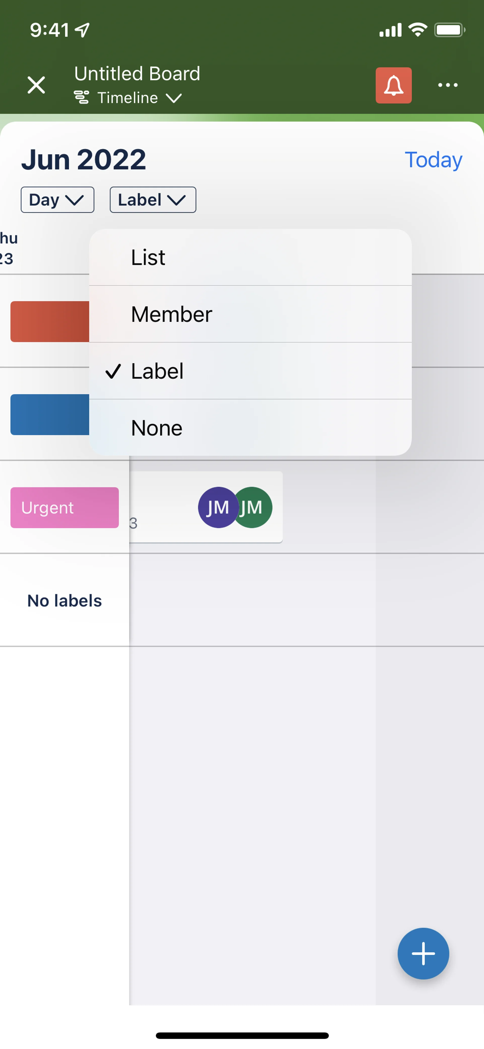Tap the Timeline view icon under board title
484x1049 pixels.
pyautogui.click(x=81, y=98)
